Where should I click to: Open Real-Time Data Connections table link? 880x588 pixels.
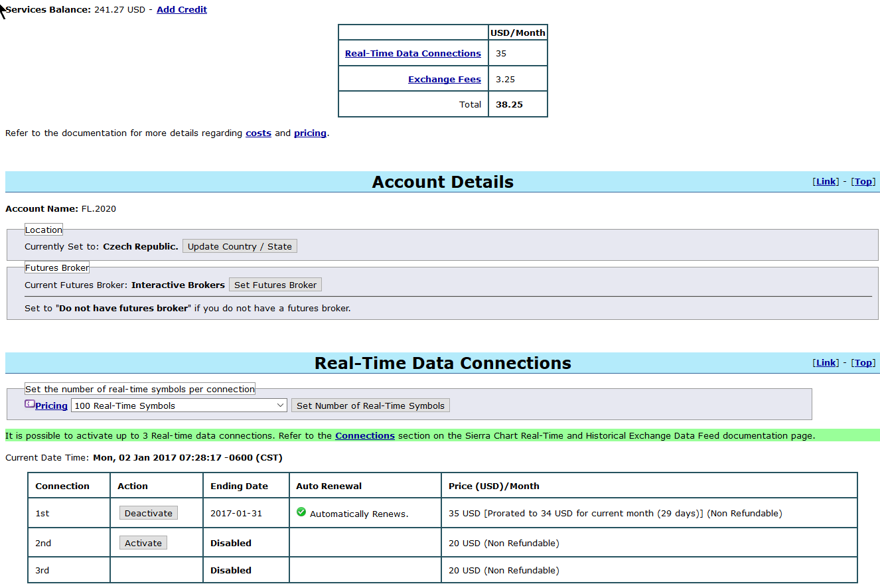(x=413, y=54)
